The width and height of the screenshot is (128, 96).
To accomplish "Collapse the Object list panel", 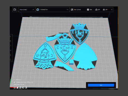I will (x=14, y=79).
